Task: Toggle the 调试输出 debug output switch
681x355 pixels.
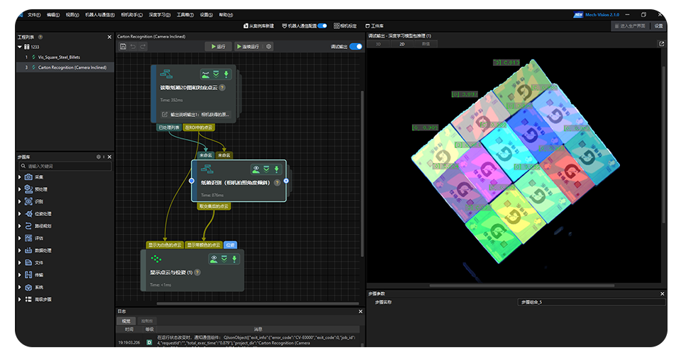Action: (x=356, y=46)
